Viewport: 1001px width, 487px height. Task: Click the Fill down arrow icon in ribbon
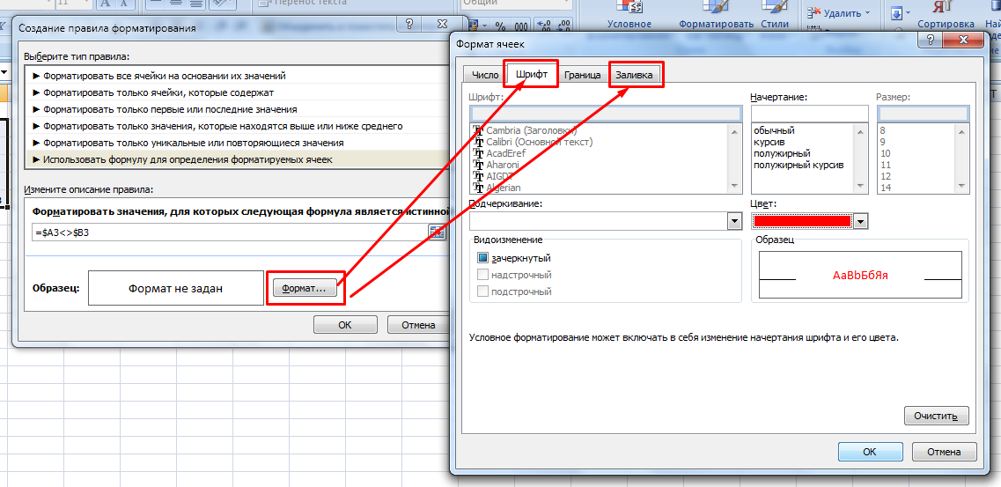[x=897, y=12]
